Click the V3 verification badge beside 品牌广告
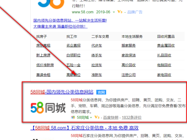The width and height of the screenshot is (187, 140). coord(120,12)
